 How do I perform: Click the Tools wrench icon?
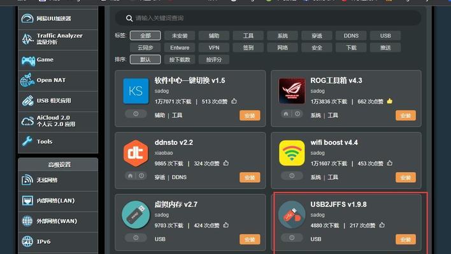(x=27, y=142)
